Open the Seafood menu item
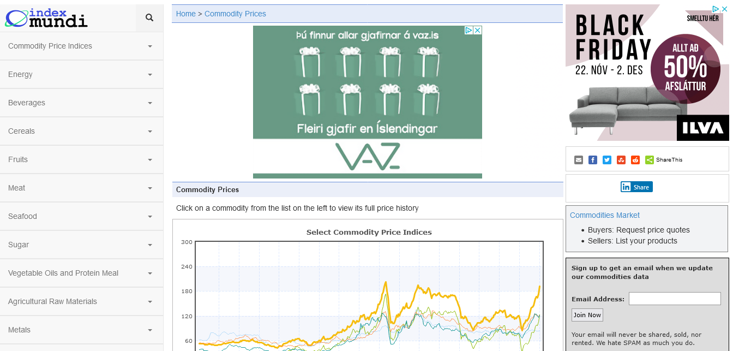The height and width of the screenshot is (351, 745). click(22, 216)
